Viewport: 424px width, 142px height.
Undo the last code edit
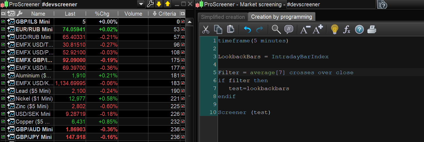(247, 29)
